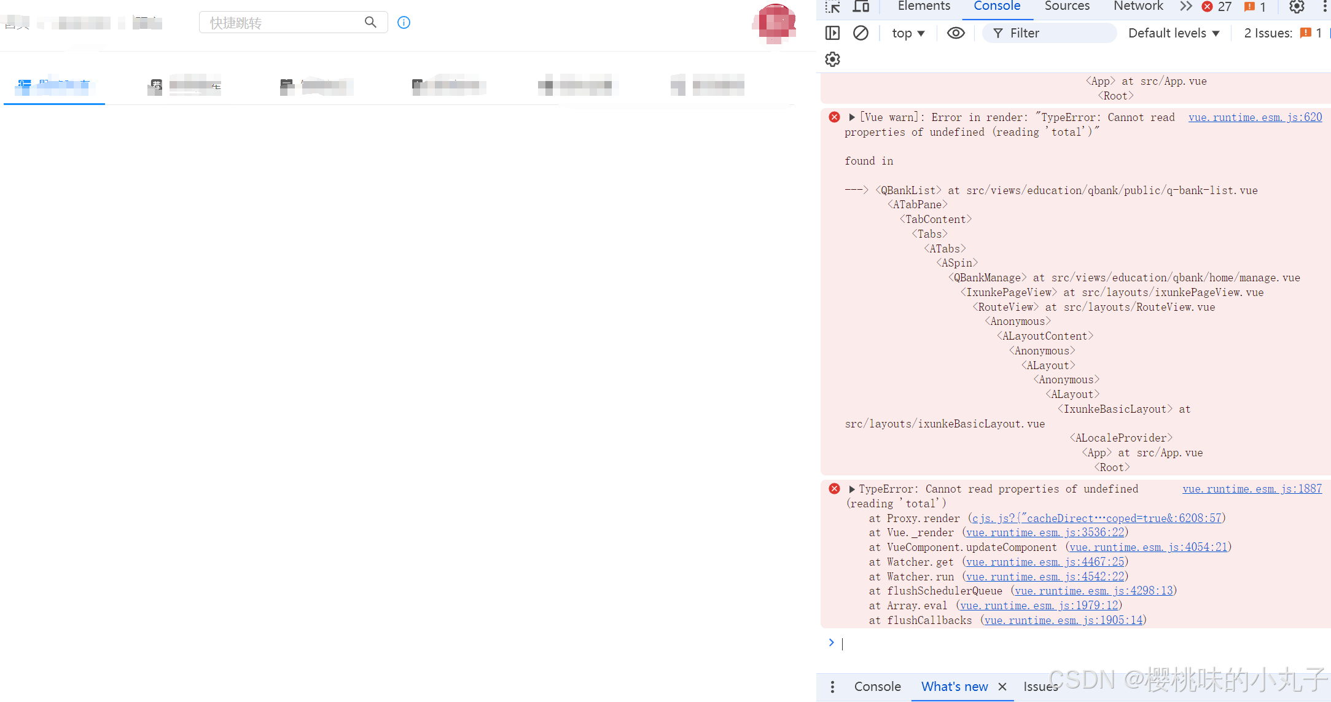This screenshot has width=1331, height=702.
Task: Close the What's new drawer tab
Action: 1002,687
